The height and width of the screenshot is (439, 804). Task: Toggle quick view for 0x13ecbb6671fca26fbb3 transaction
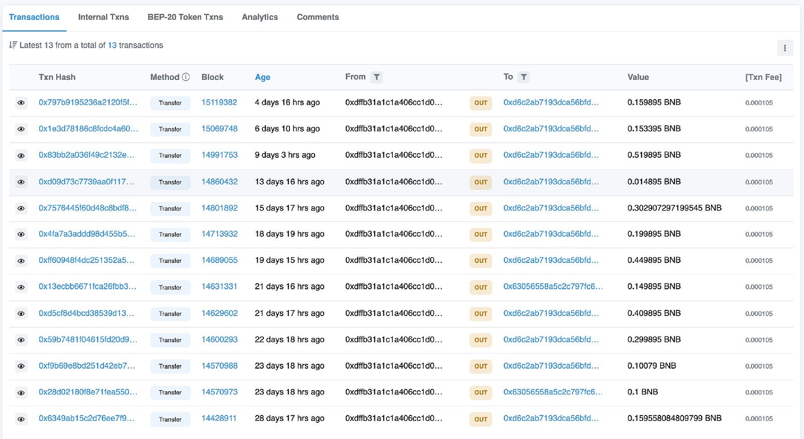pyautogui.click(x=21, y=287)
